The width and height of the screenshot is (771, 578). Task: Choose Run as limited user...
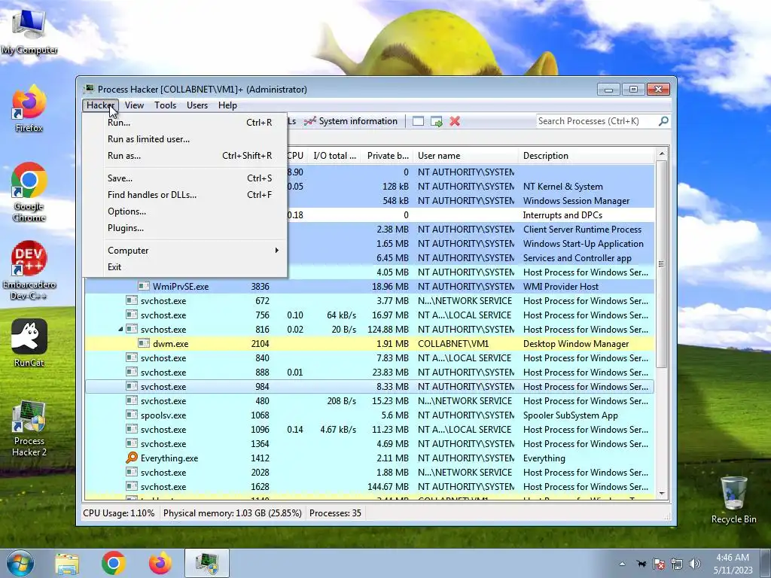click(184, 139)
